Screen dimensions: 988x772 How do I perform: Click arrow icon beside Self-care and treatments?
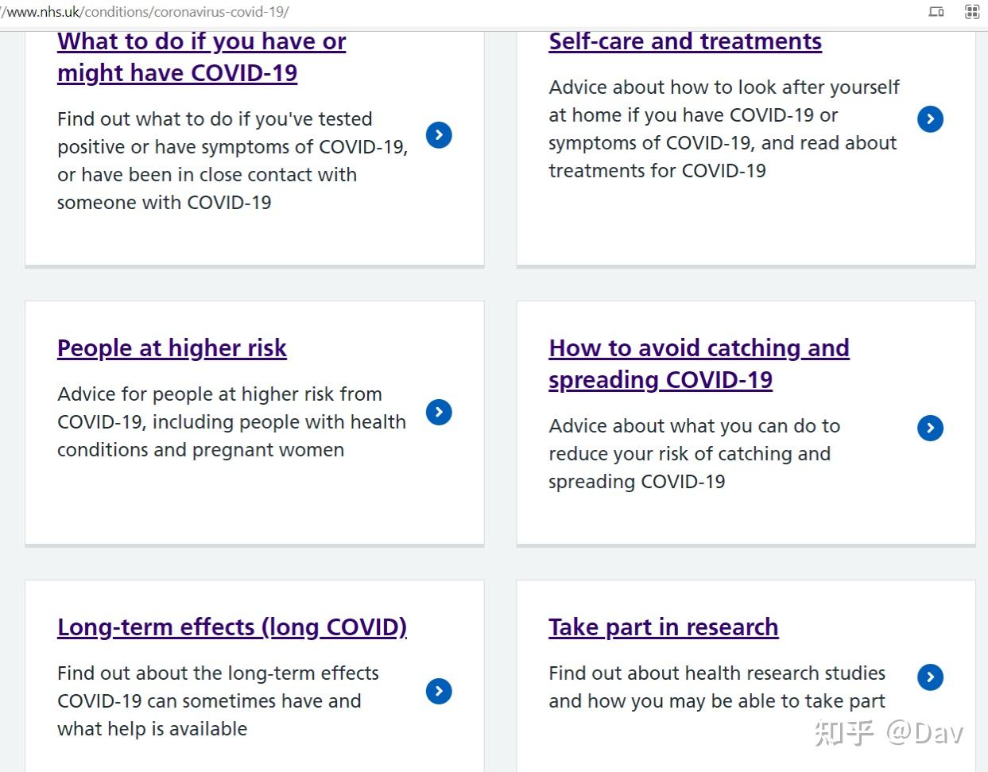pyautogui.click(x=930, y=118)
